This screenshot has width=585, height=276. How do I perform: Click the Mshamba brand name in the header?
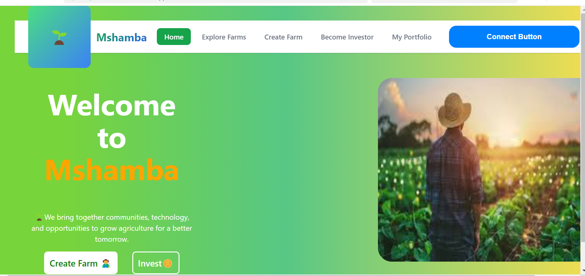tap(122, 37)
